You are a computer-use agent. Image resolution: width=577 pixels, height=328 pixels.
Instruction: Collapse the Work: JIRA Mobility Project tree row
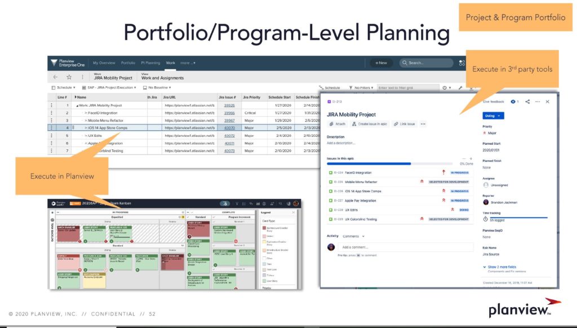click(78, 105)
